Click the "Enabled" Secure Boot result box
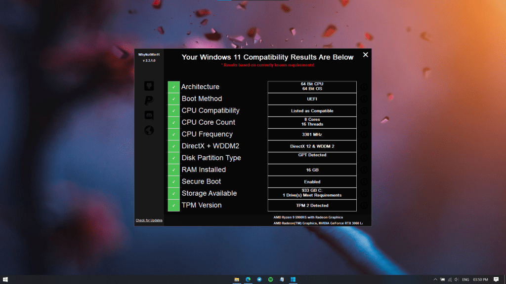This screenshot has height=284, width=506. [x=312, y=181]
